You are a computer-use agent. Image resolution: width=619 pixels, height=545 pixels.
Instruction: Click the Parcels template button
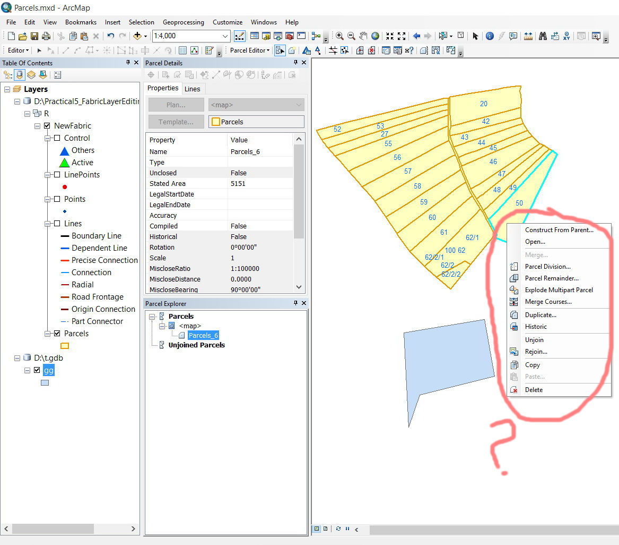point(256,122)
